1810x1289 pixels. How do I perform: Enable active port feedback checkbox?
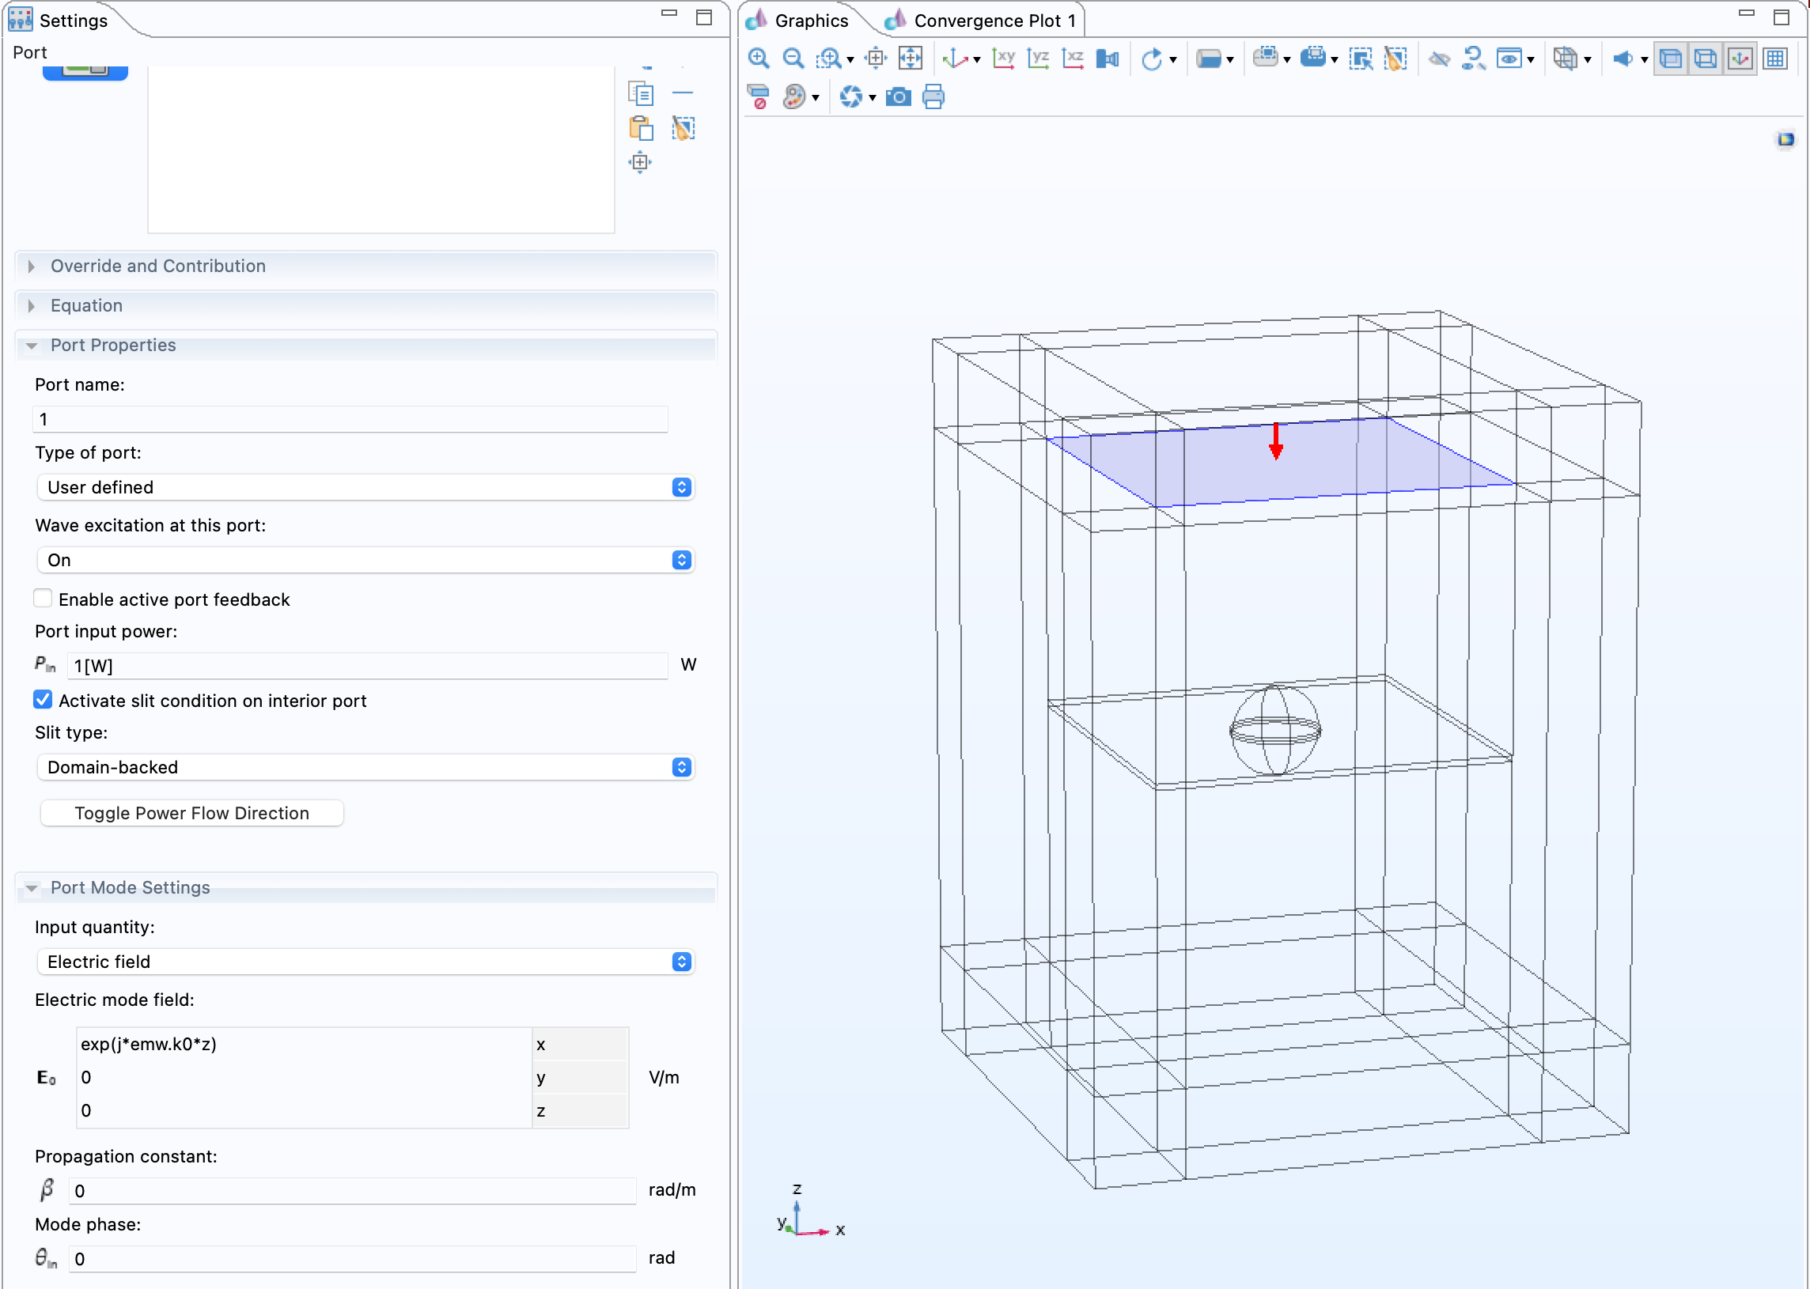point(43,599)
